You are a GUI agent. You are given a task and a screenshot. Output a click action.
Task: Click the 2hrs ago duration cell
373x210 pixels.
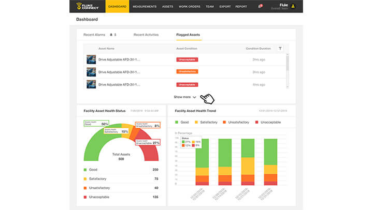point(259,59)
